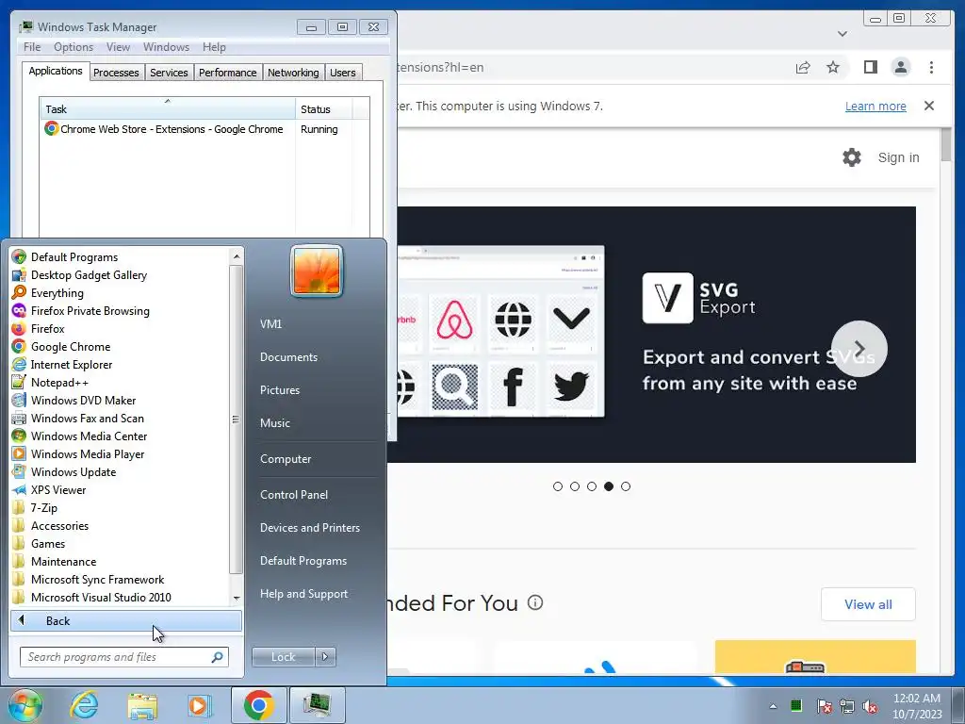Open the Task Manager Options menu
Screen dimensions: 965x724
pyautogui.click(x=74, y=47)
